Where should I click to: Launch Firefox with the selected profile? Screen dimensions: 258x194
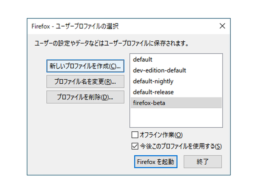(155, 161)
